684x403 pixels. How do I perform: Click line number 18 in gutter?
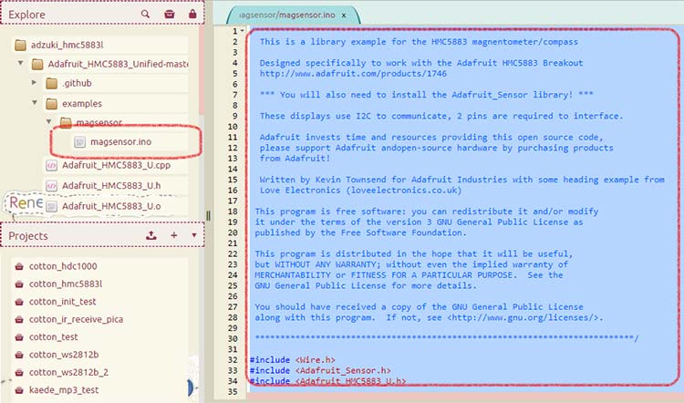[233, 212]
